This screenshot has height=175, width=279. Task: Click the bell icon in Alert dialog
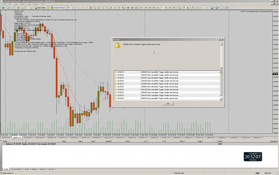117,46
